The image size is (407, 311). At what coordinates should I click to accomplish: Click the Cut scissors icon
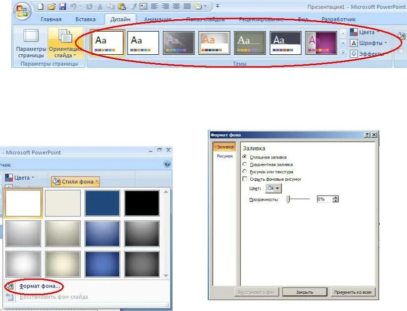coord(100,6)
